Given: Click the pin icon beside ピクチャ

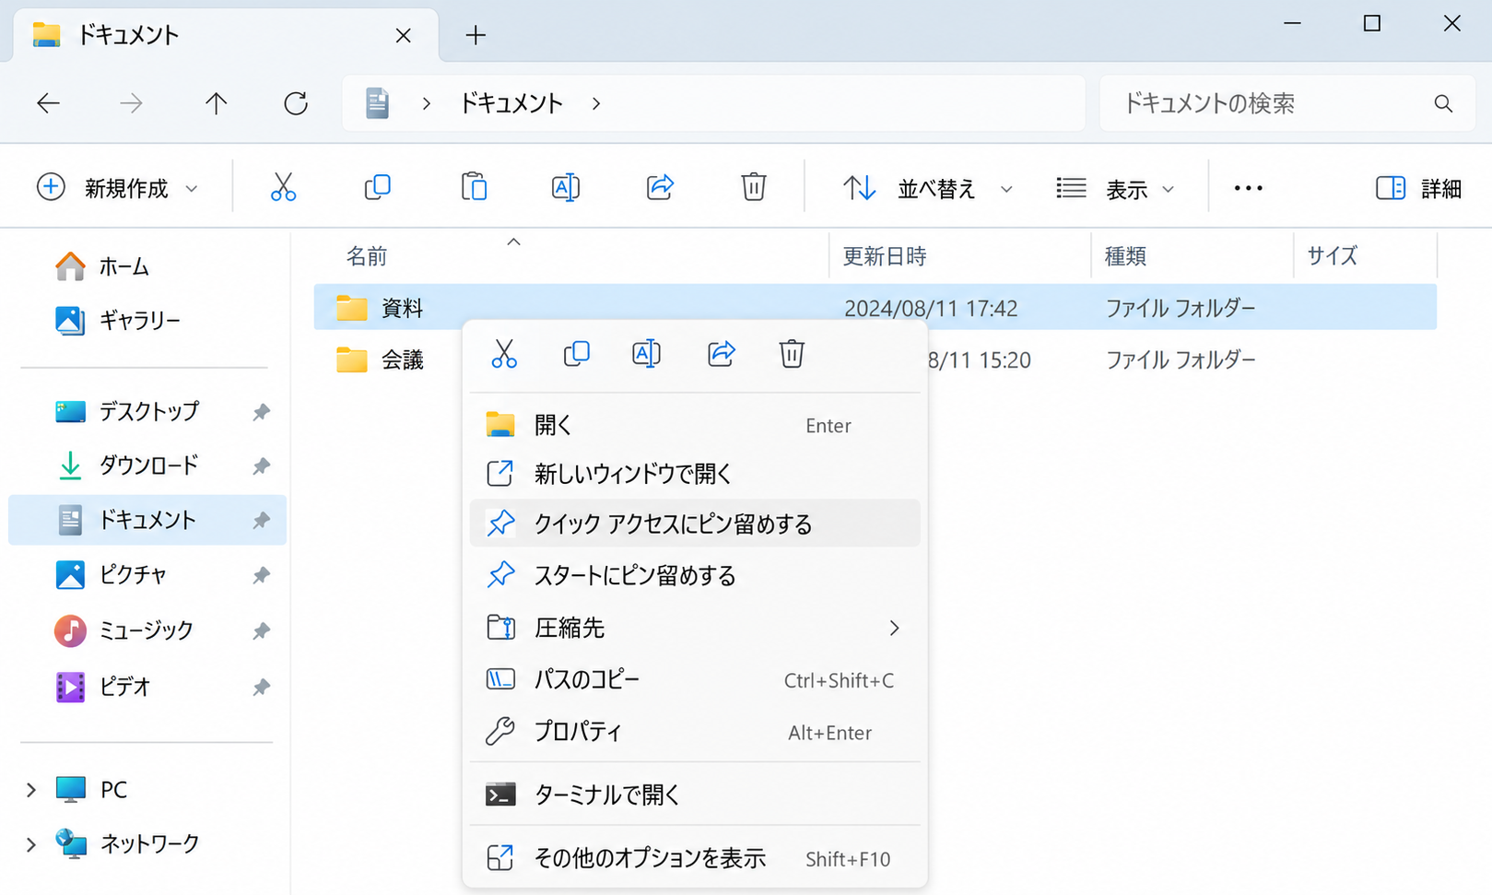Looking at the screenshot, I should [262, 576].
